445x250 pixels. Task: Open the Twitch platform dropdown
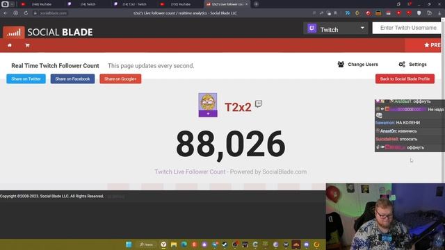336,28
